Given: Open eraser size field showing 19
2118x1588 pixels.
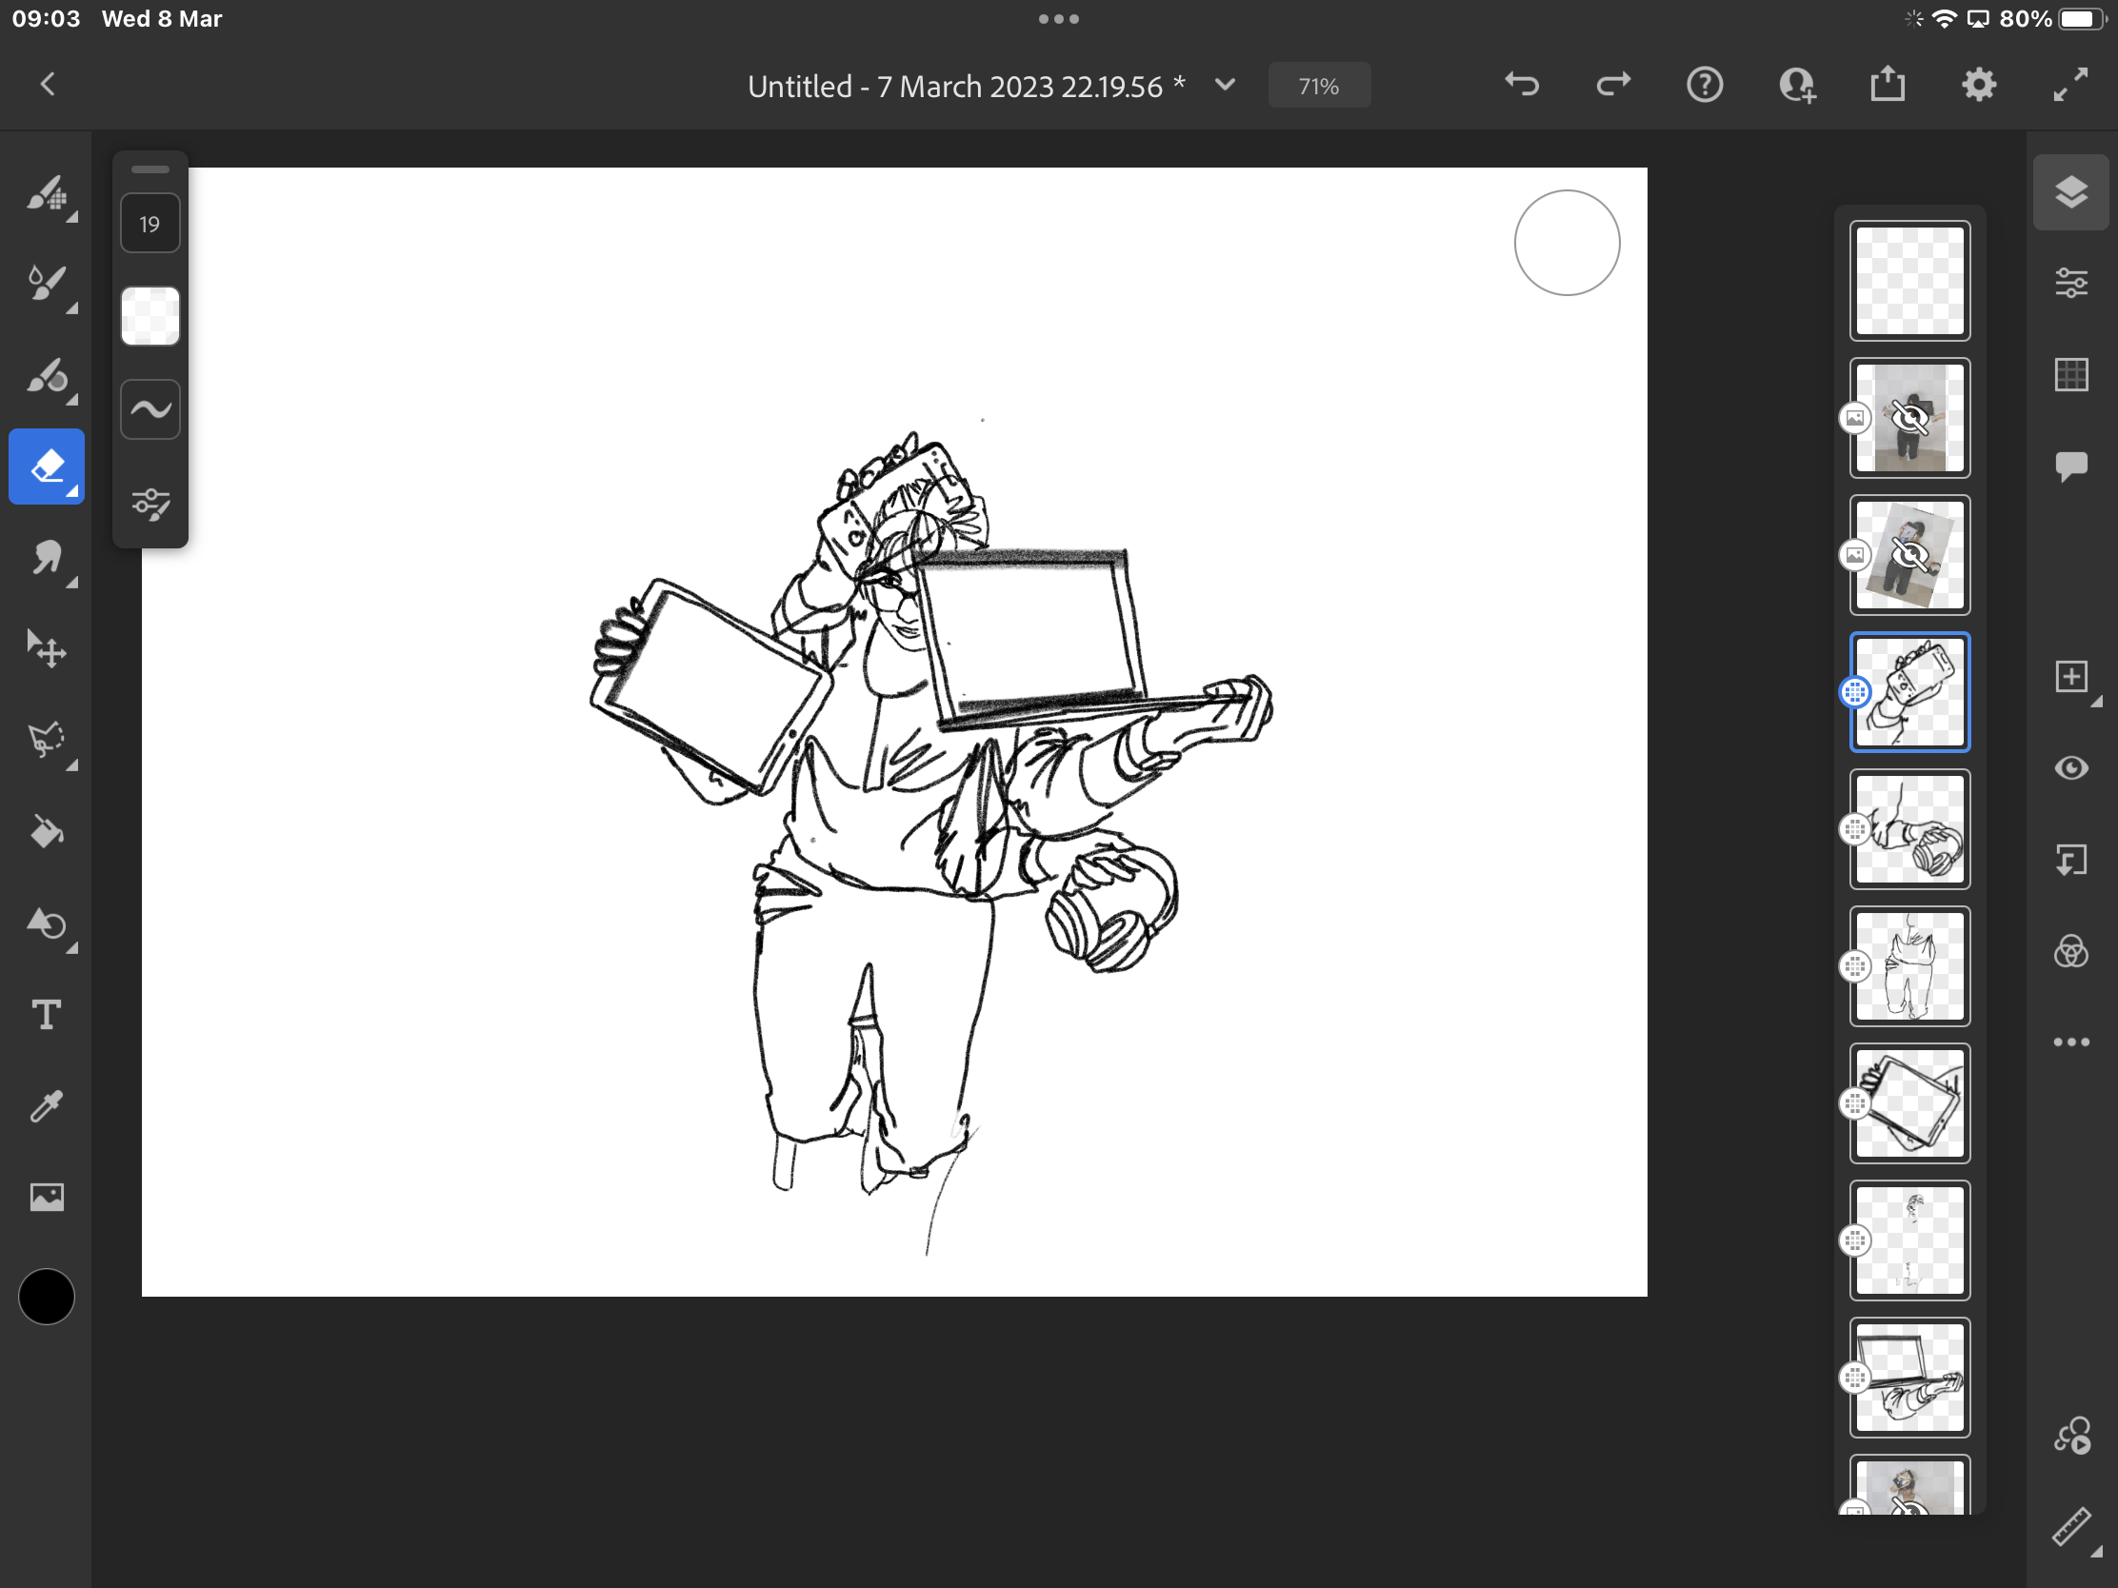Looking at the screenshot, I should coord(150,224).
